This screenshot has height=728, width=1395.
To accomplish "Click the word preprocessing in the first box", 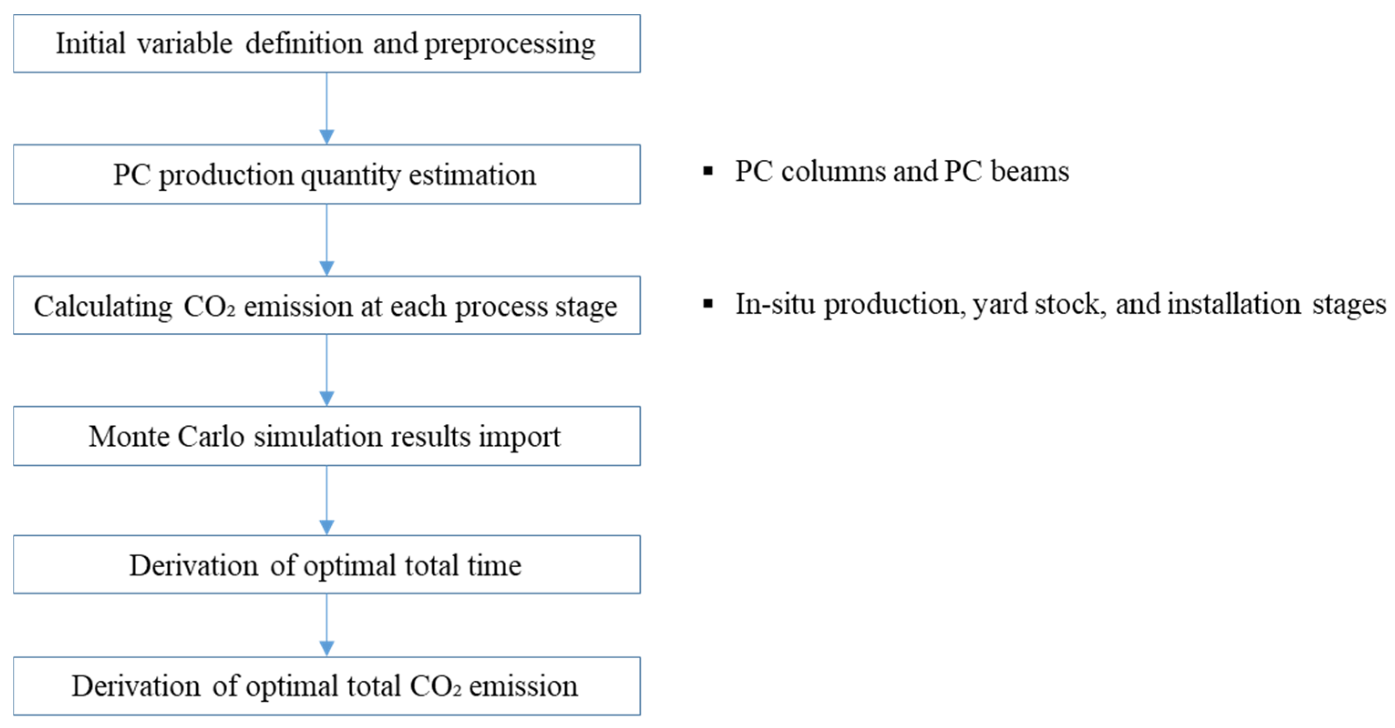I will [510, 44].
